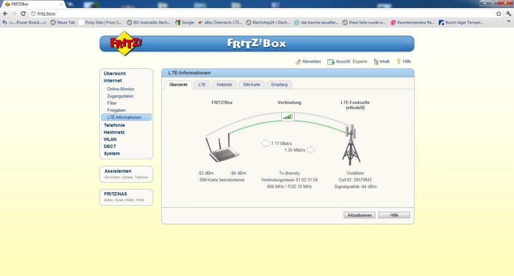Open the ISO Autoradio Steck... bookmark
Image resolution: width=514 pixels, height=276 pixels.
tap(149, 23)
